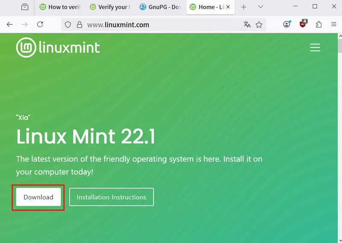
Task: Show site security padlock info
Action: [80, 25]
